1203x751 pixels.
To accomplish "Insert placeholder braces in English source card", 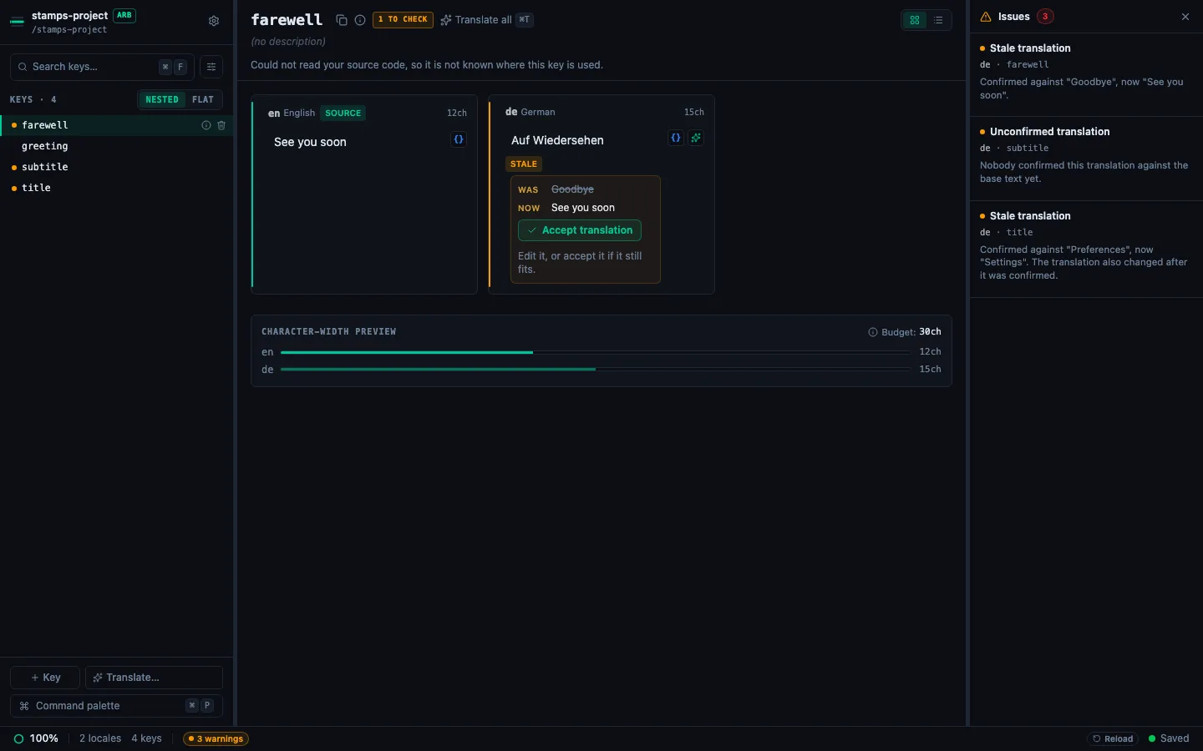I will (459, 139).
